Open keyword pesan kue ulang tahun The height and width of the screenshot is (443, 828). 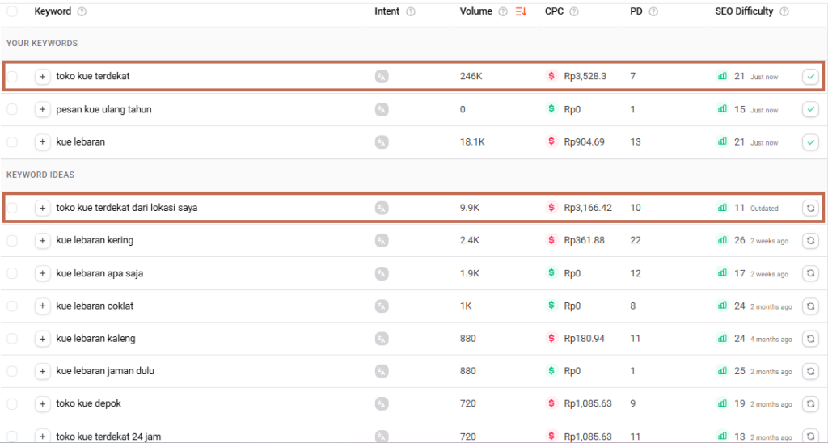(104, 109)
